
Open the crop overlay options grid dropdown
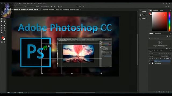[51, 7]
